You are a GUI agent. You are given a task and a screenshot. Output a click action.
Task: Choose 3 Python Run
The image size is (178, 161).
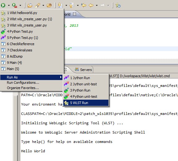coord(86,90)
